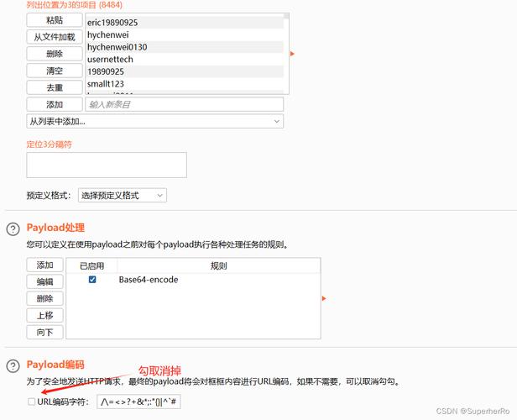Expand the 选择预定义格式 dropdown
Image resolution: width=517 pixels, height=420 pixels.
[123, 196]
